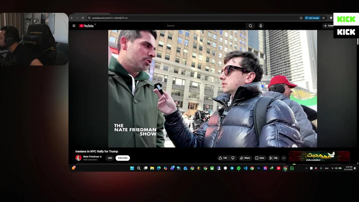Open Spotify from the taskbar

coord(239,168)
